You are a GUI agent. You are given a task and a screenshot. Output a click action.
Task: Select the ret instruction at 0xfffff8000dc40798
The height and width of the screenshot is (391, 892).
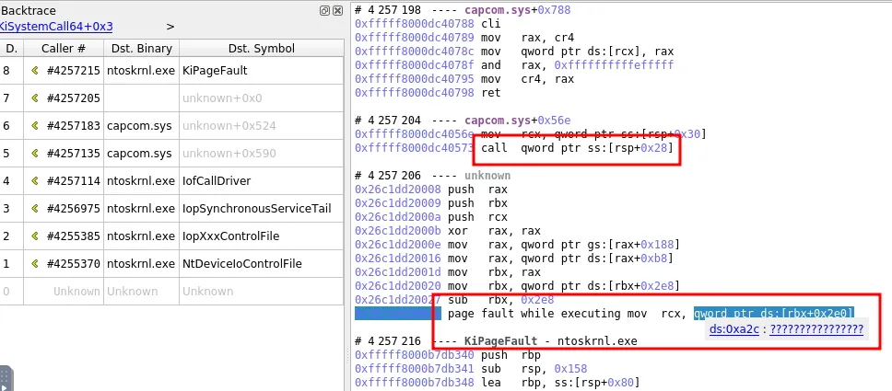coord(428,93)
